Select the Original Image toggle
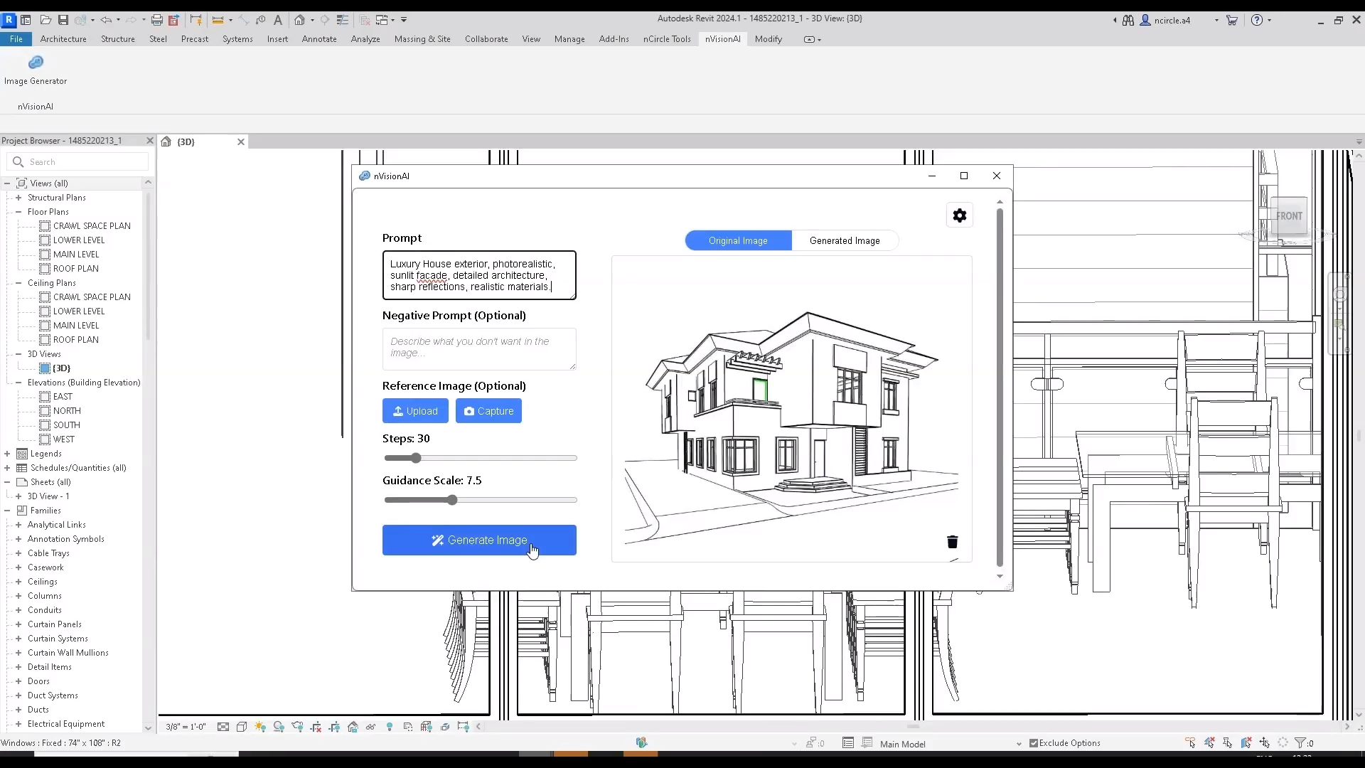The height and width of the screenshot is (768, 1365). click(738, 240)
